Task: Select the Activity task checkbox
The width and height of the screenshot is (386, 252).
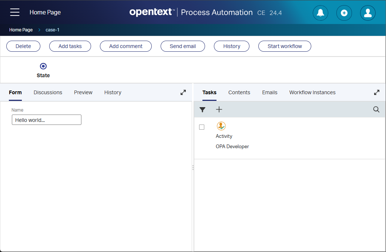Action: pyautogui.click(x=202, y=127)
